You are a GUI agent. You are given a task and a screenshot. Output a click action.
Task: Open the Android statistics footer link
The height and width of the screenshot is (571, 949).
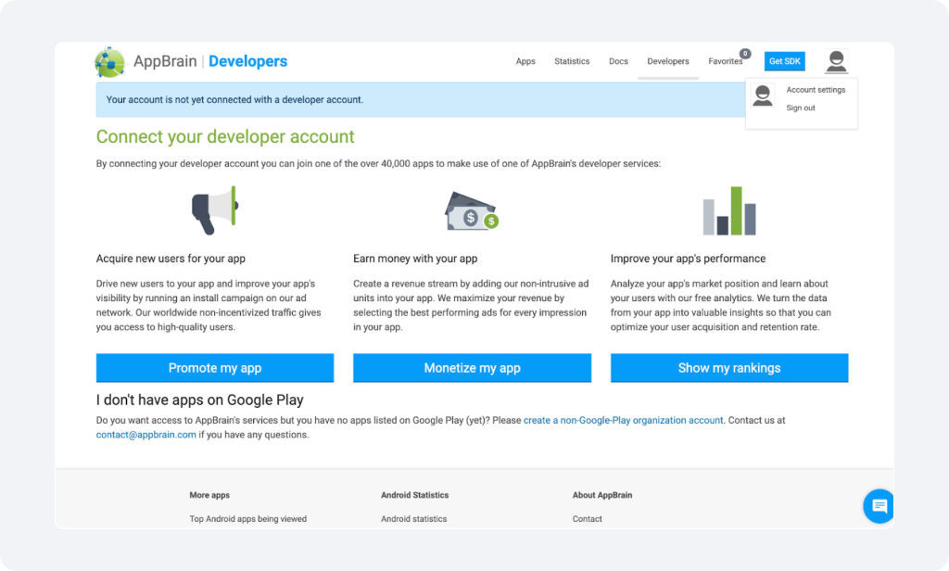(414, 519)
